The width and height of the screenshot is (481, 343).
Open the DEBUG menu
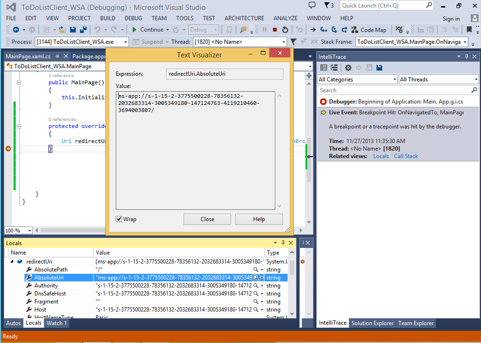(x=133, y=18)
